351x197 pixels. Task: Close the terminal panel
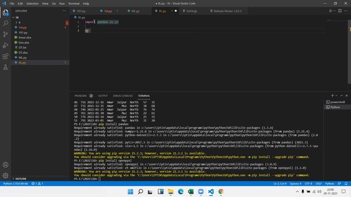(x=347, y=96)
